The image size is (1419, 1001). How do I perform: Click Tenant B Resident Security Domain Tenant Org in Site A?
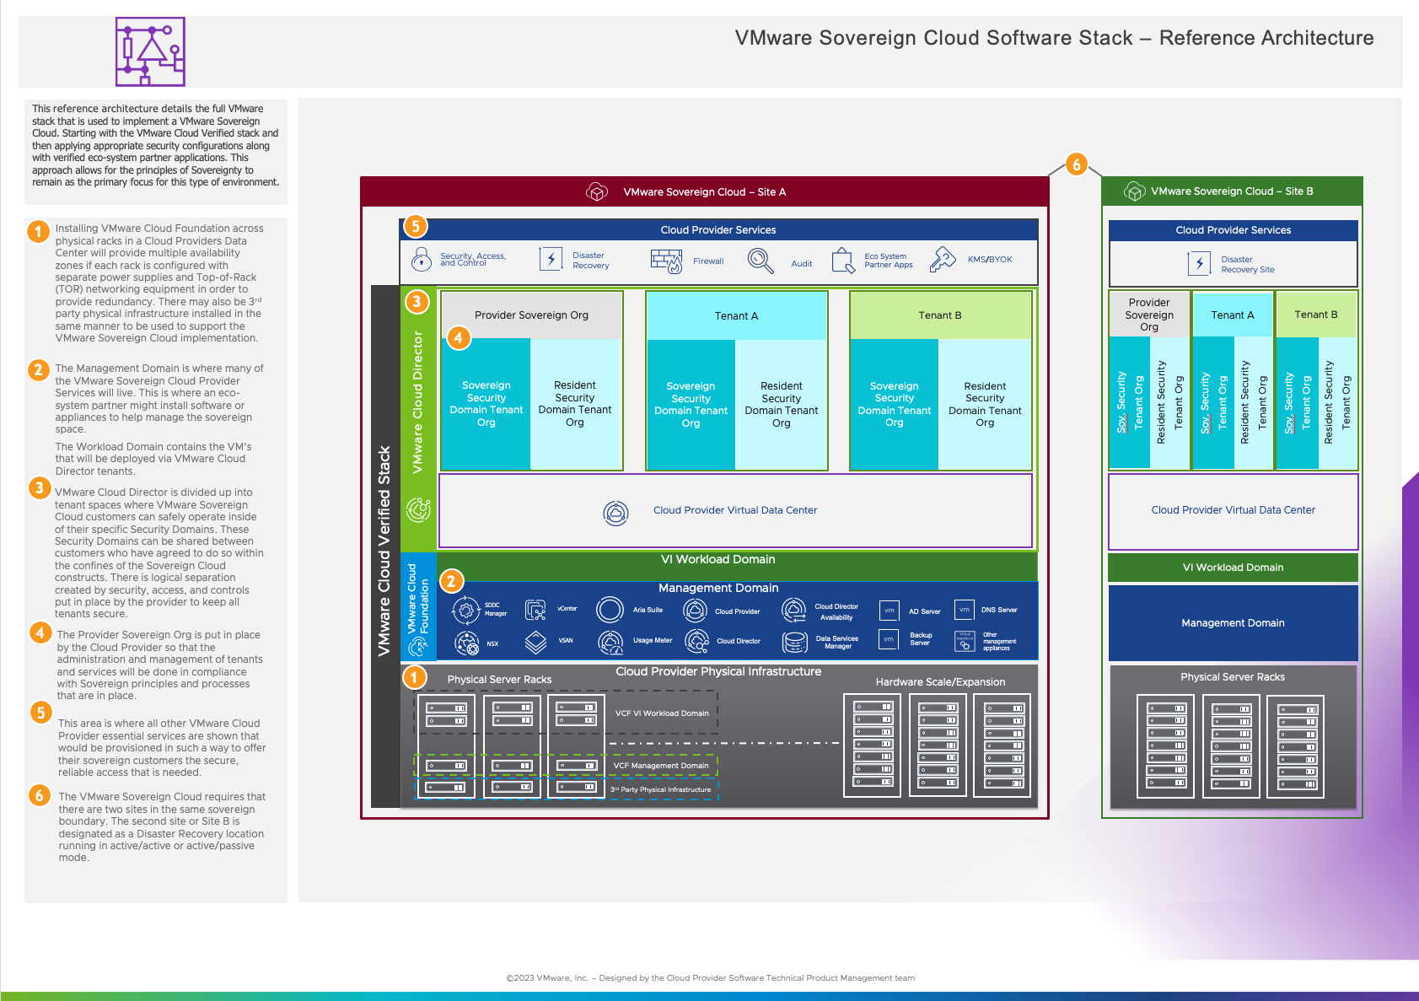[x=985, y=405]
